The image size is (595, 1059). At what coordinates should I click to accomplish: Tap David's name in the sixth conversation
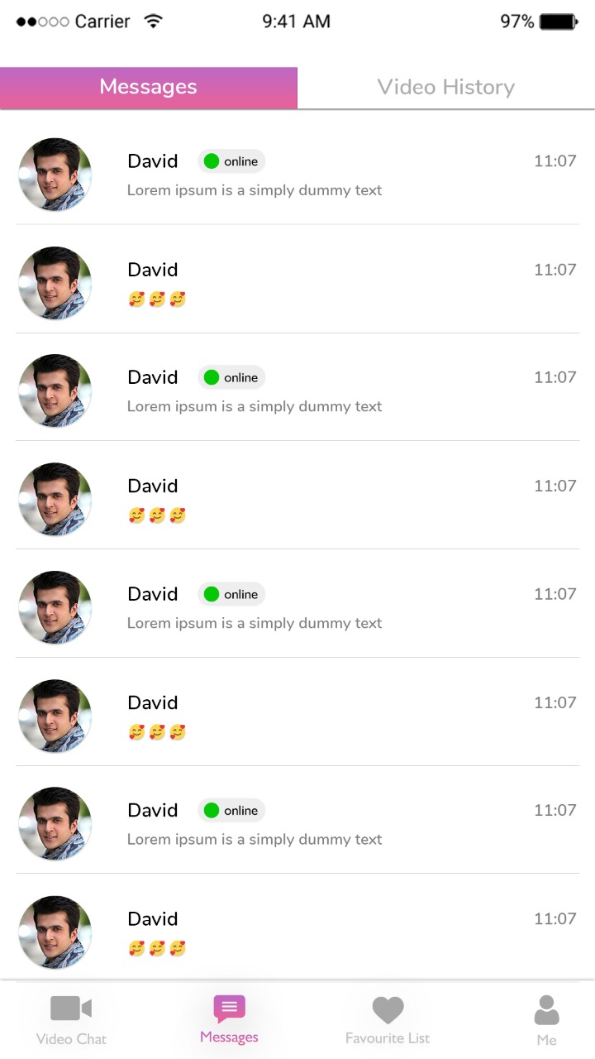coord(153,702)
